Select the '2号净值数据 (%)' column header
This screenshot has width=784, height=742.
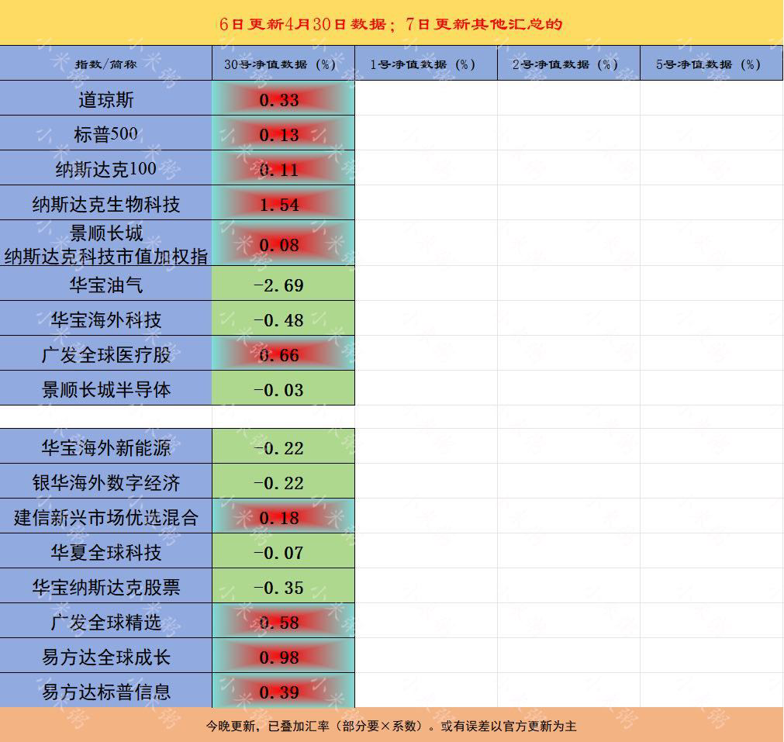pyautogui.click(x=568, y=64)
